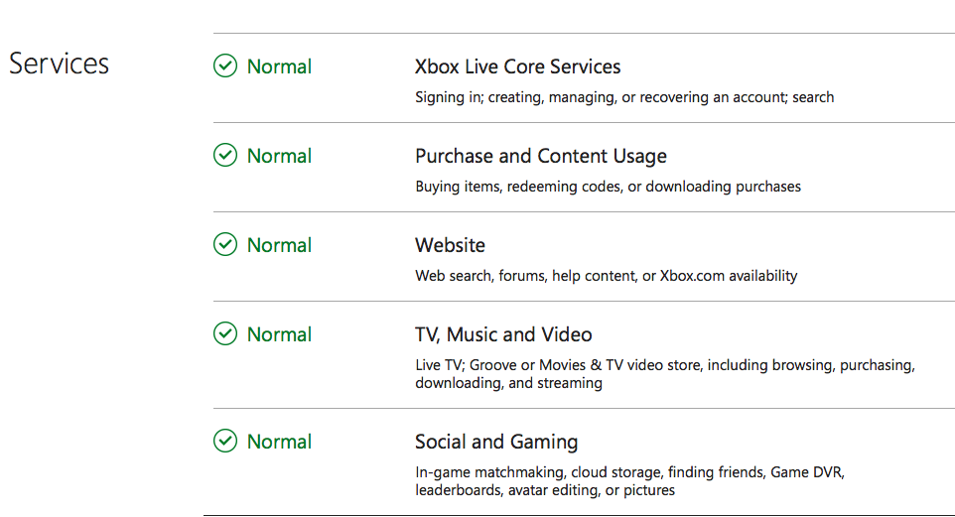The height and width of the screenshot is (517, 955).
Task: Open the Xbox Live Core Services heading
Action: point(517,66)
